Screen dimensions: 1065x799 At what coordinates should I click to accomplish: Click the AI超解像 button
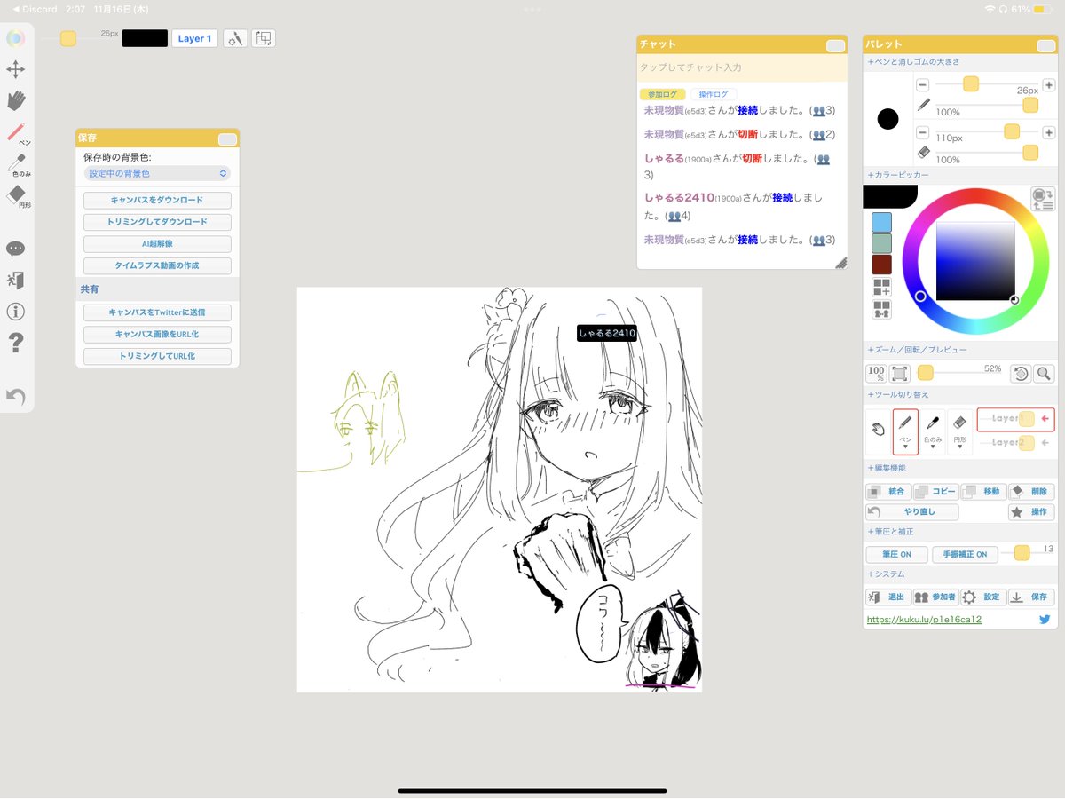point(157,244)
